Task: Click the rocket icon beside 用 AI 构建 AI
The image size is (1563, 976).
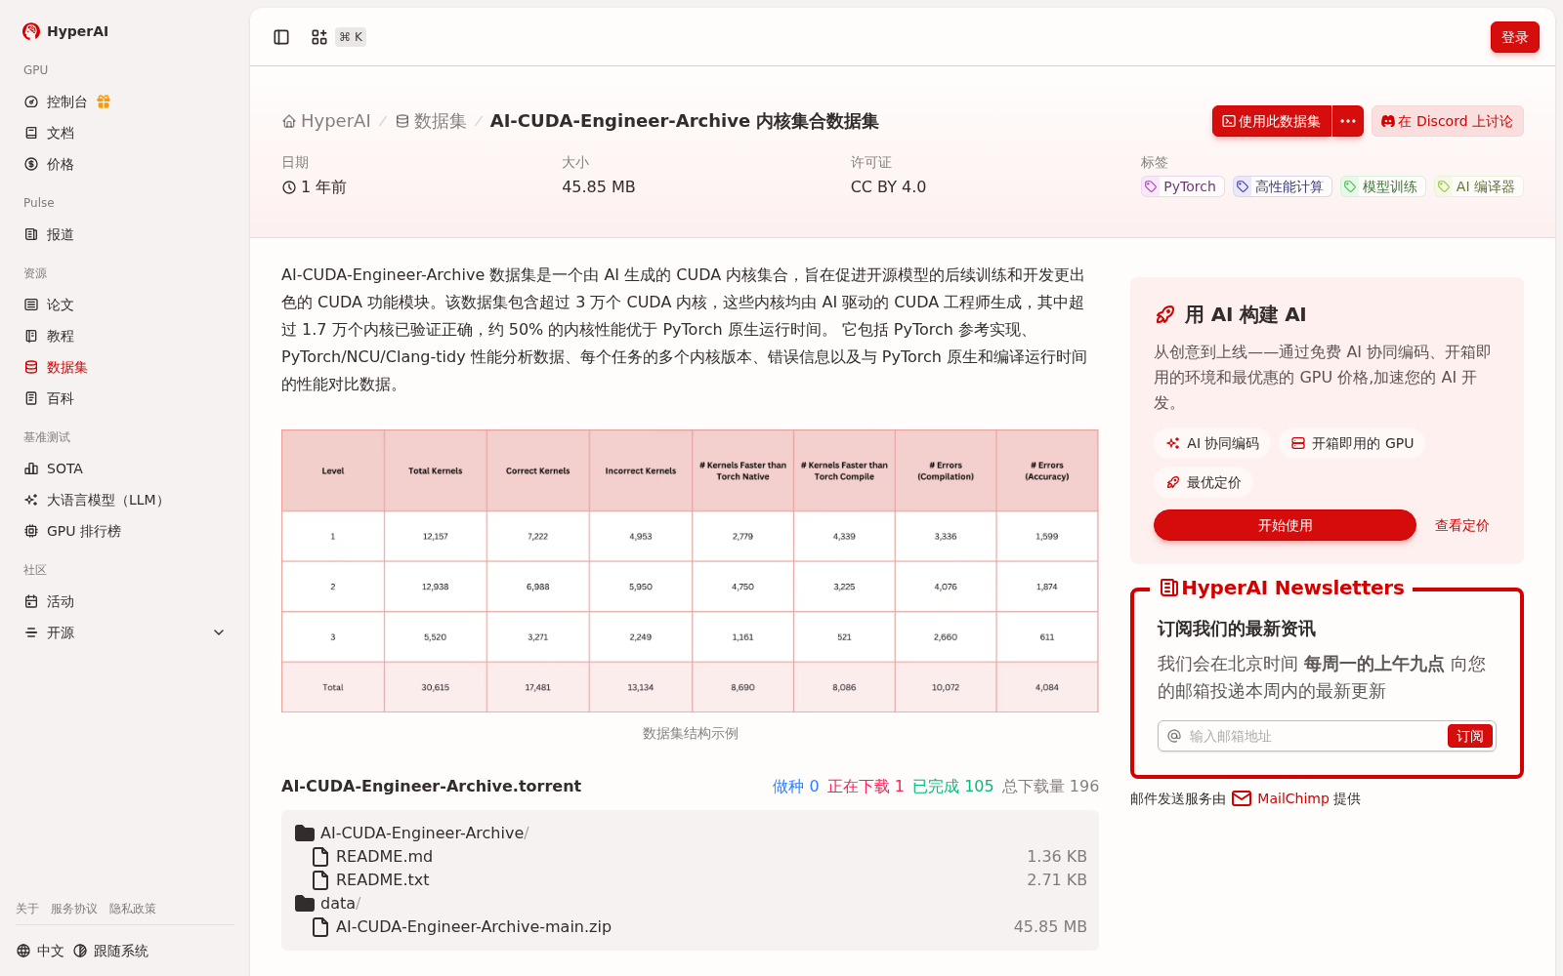Action: pyautogui.click(x=1165, y=314)
